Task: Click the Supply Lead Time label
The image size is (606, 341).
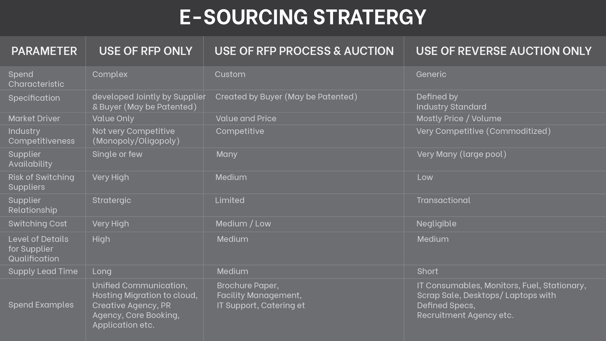Action: click(43, 271)
